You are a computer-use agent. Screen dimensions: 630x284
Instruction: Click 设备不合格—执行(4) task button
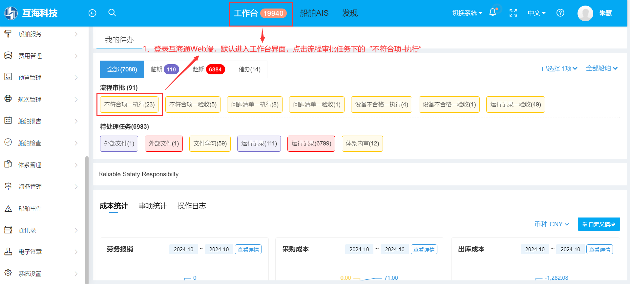coord(382,104)
